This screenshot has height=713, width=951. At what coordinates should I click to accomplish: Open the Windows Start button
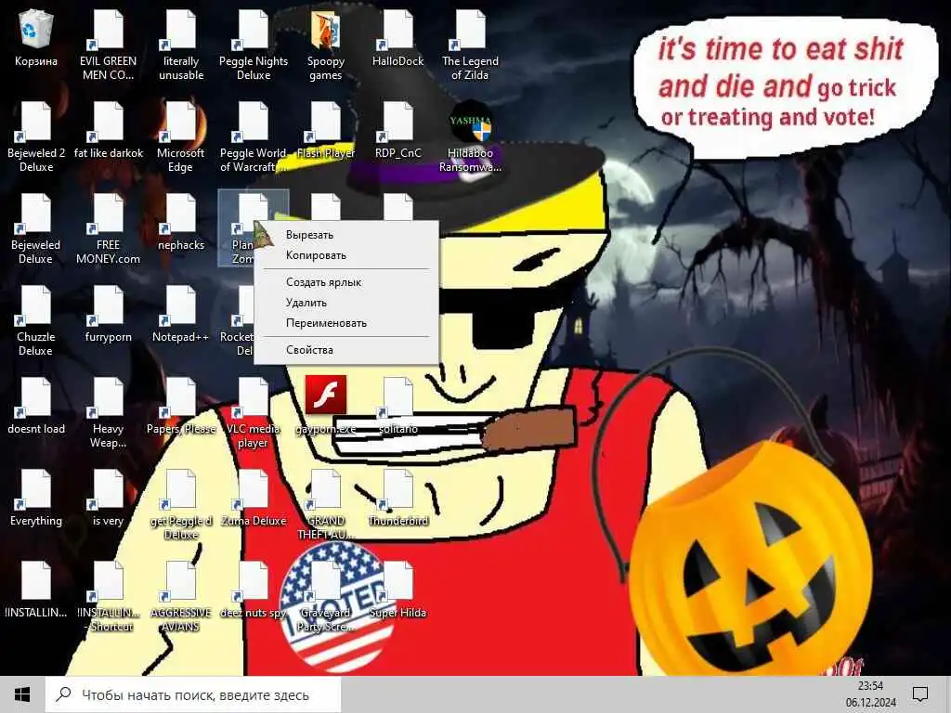pyautogui.click(x=22, y=694)
